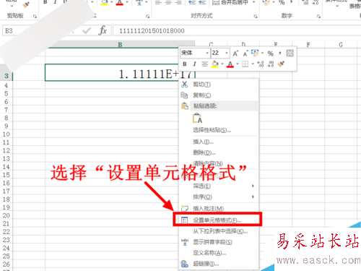Open the font size 22 dropdown
This screenshot has height=271, width=361.
[227, 53]
